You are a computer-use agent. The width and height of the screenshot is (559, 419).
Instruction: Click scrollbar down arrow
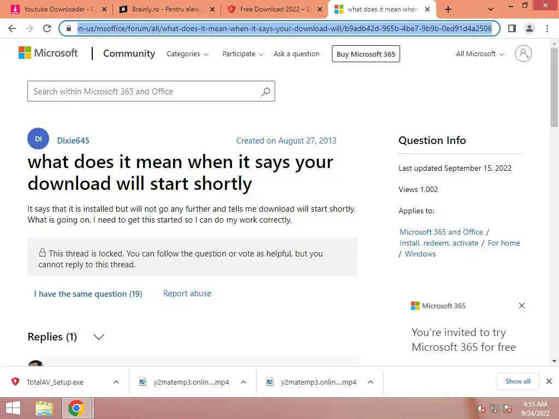(554, 361)
